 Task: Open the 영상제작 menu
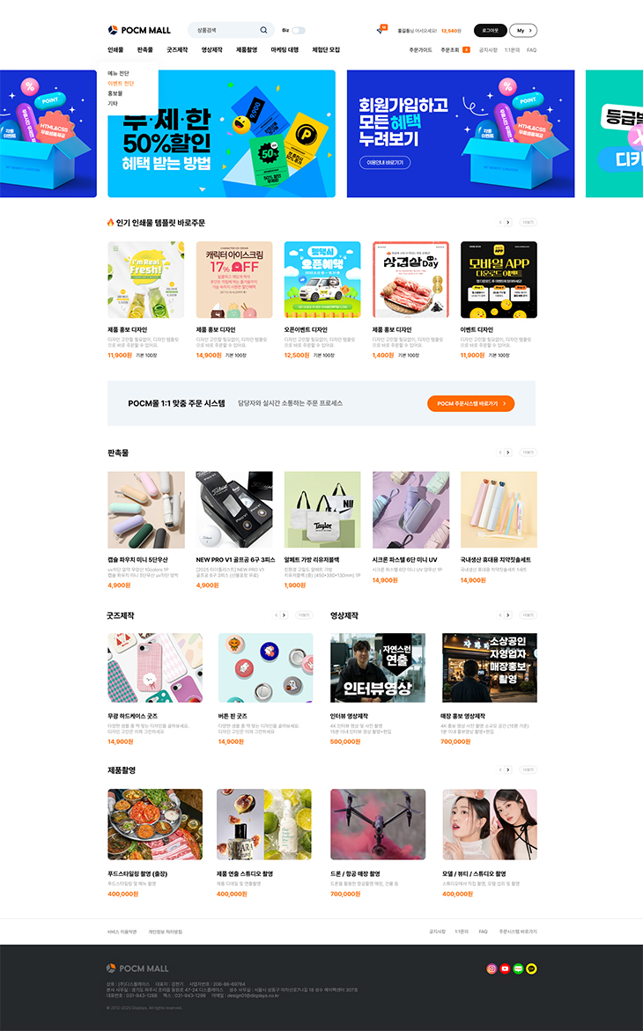(212, 50)
